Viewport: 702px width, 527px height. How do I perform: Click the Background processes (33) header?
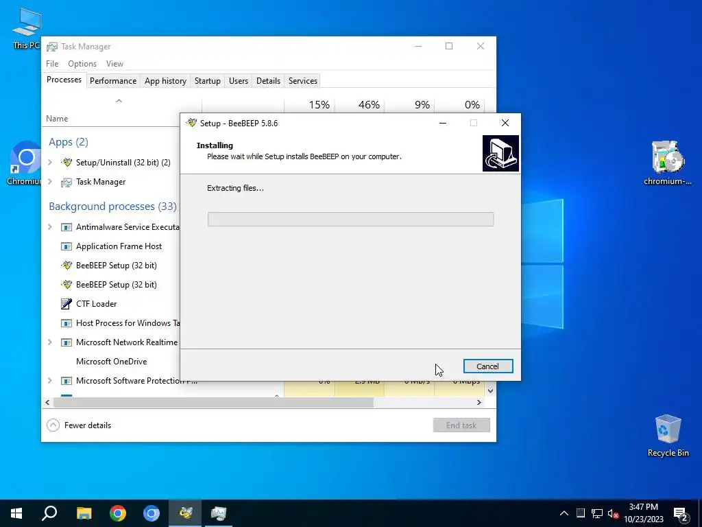coord(113,206)
